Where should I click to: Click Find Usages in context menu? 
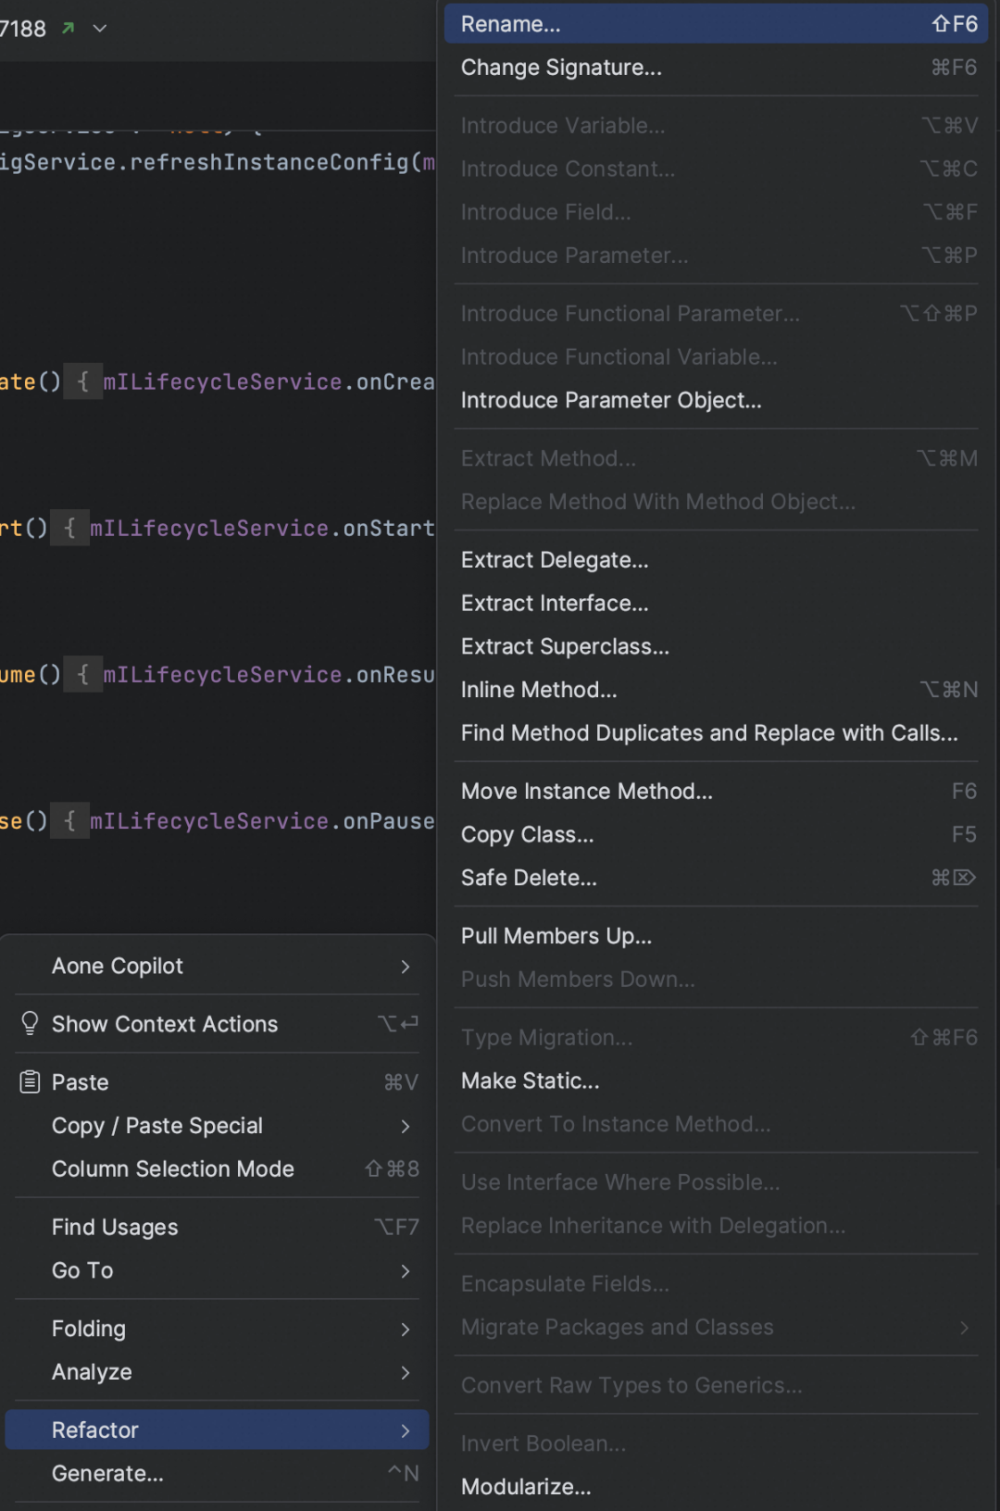tap(217, 1227)
